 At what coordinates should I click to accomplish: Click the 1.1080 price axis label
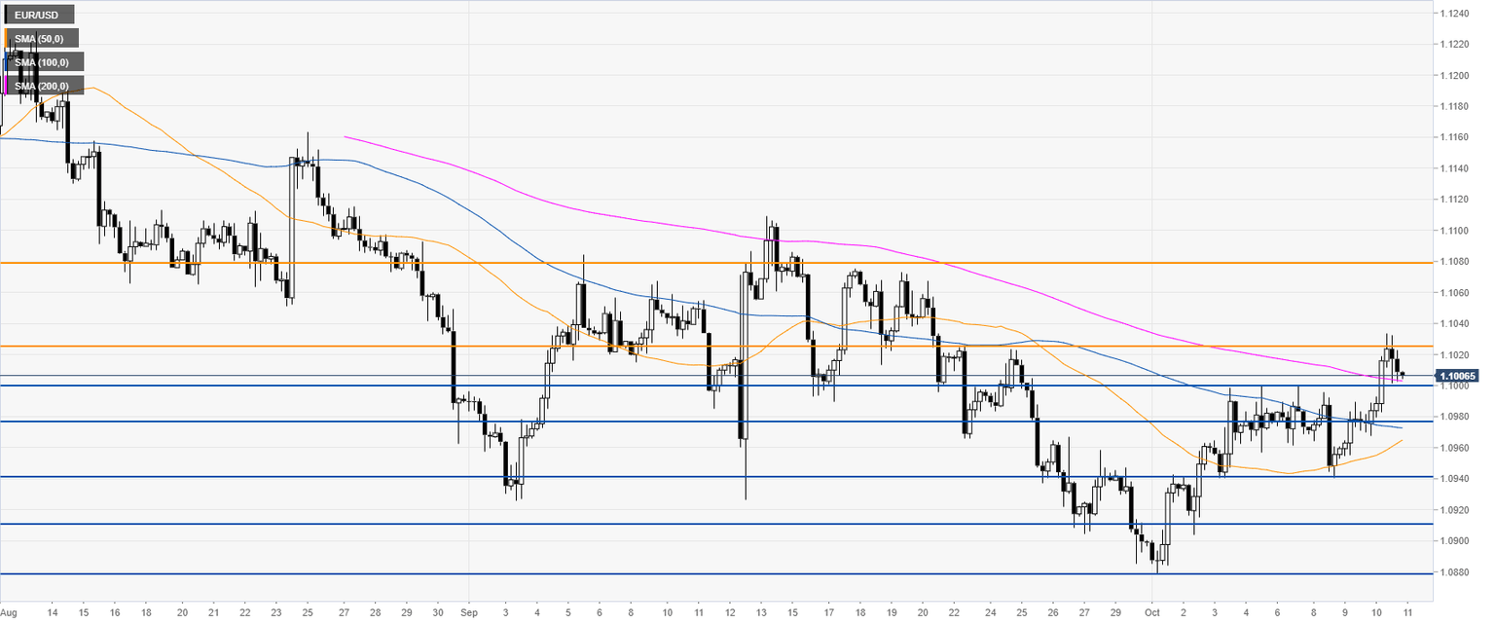click(1457, 262)
